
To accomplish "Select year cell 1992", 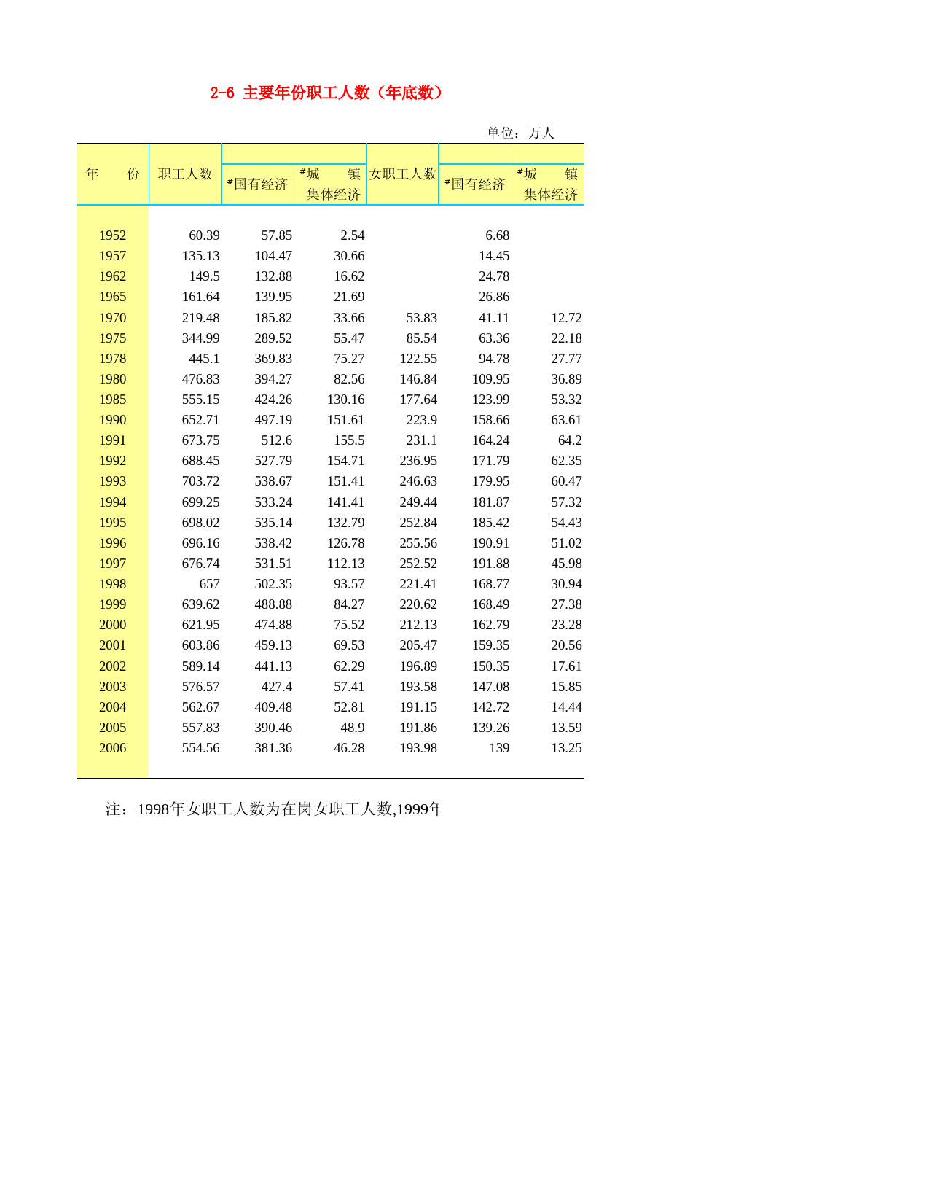I will pos(113,461).
